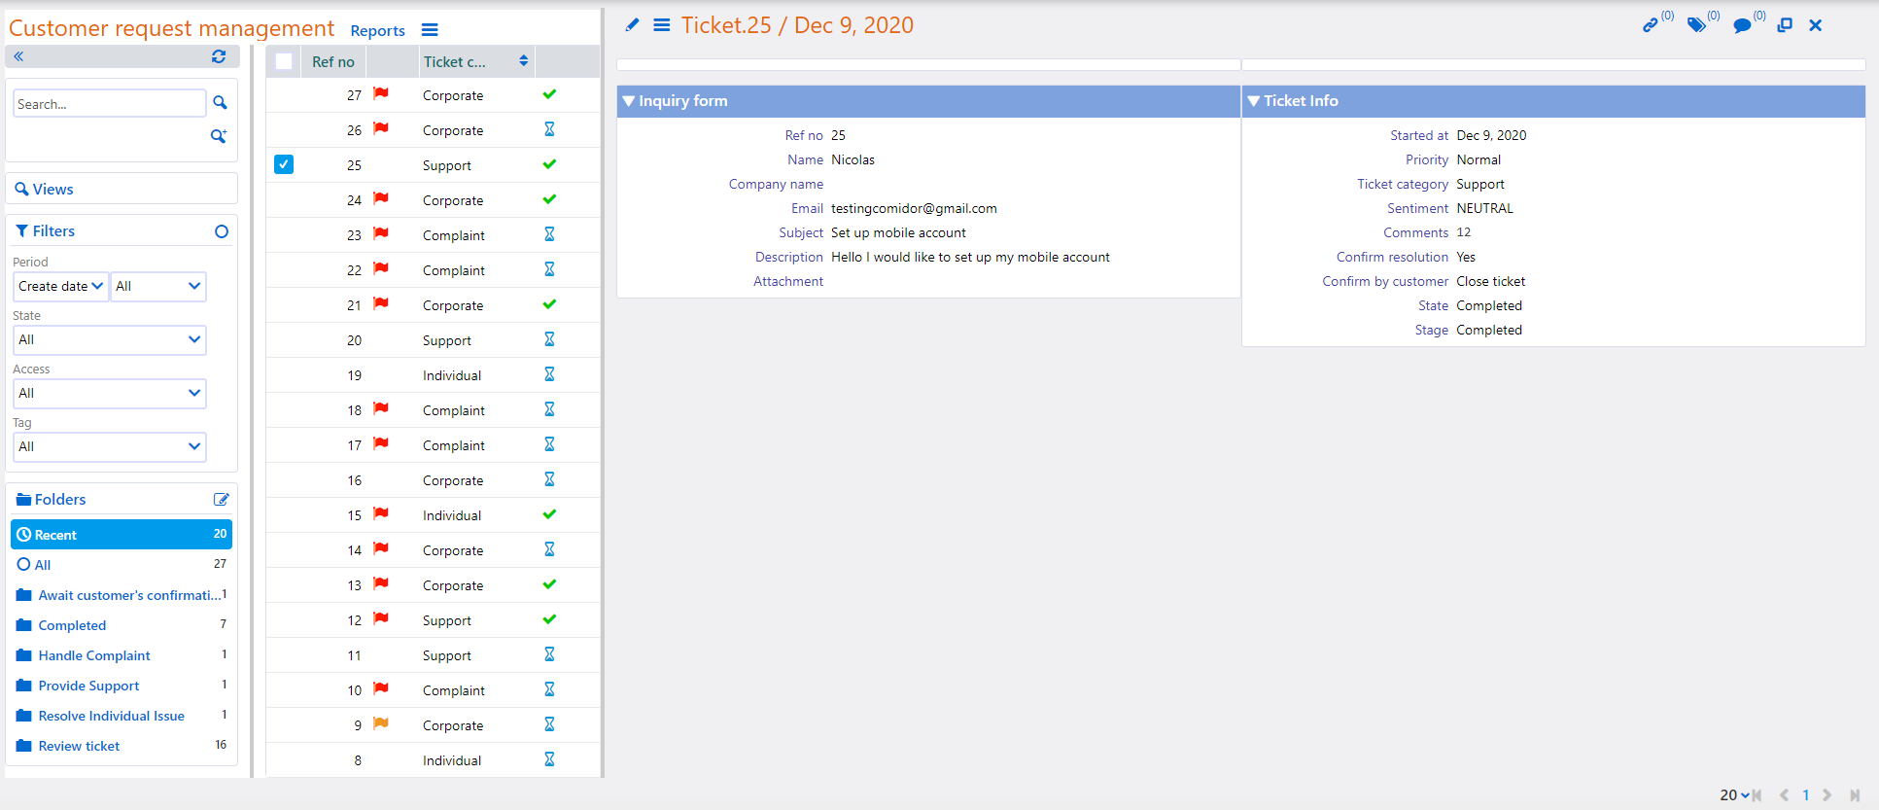This screenshot has width=1879, height=810.
Task: Click into the Search input field
Action: (x=109, y=104)
